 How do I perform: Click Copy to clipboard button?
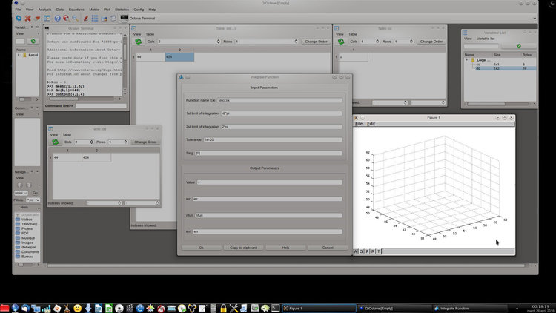pyautogui.click(x=242, y=247)
